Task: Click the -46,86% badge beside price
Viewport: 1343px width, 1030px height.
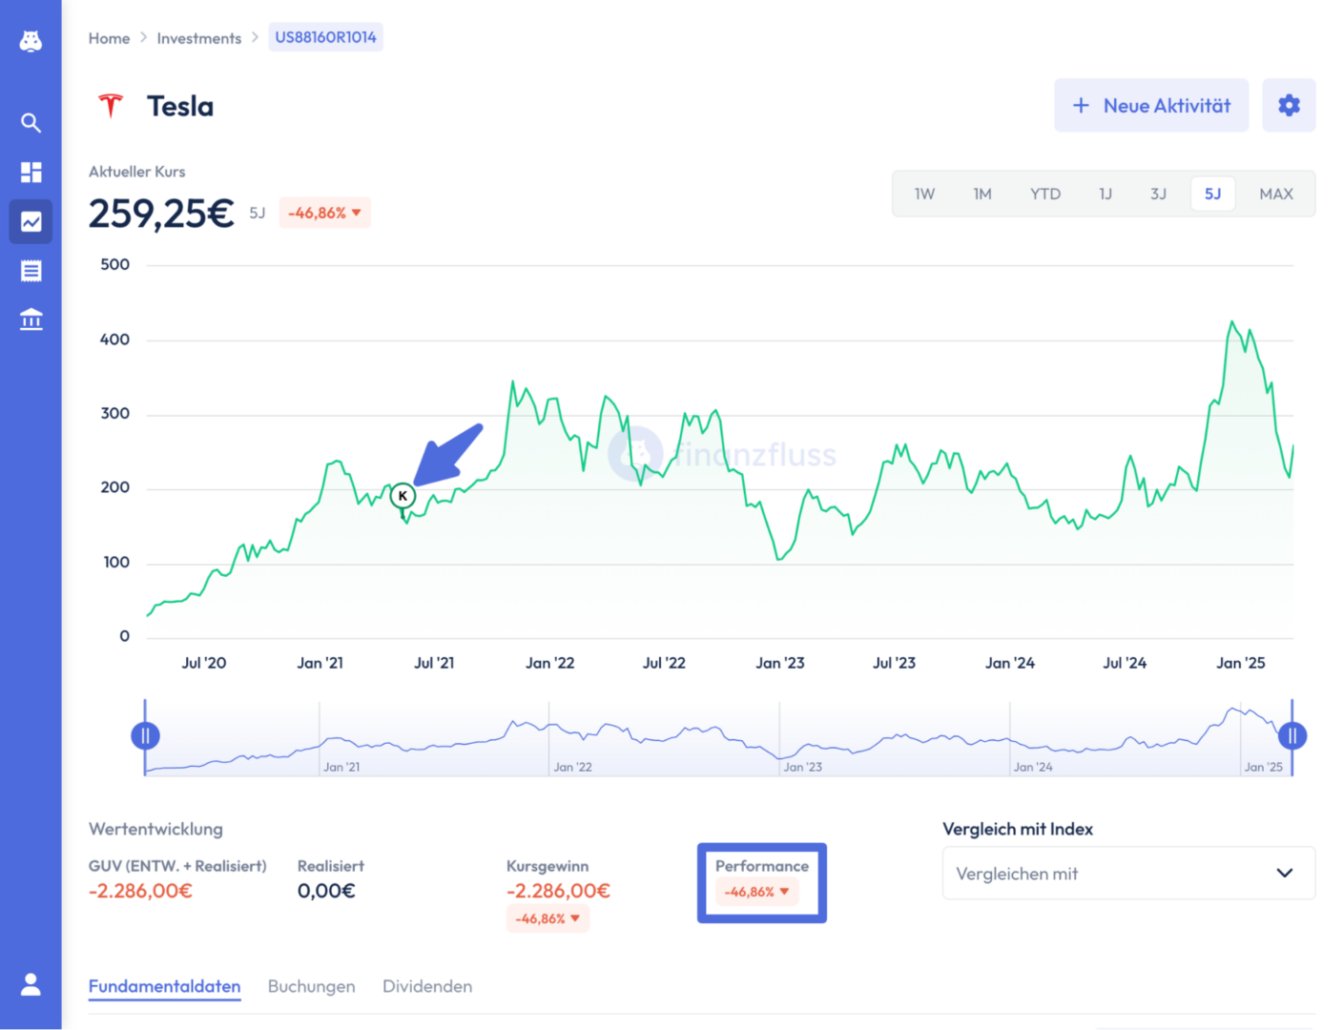Action: pyautogui.click(x=324, y=213)
